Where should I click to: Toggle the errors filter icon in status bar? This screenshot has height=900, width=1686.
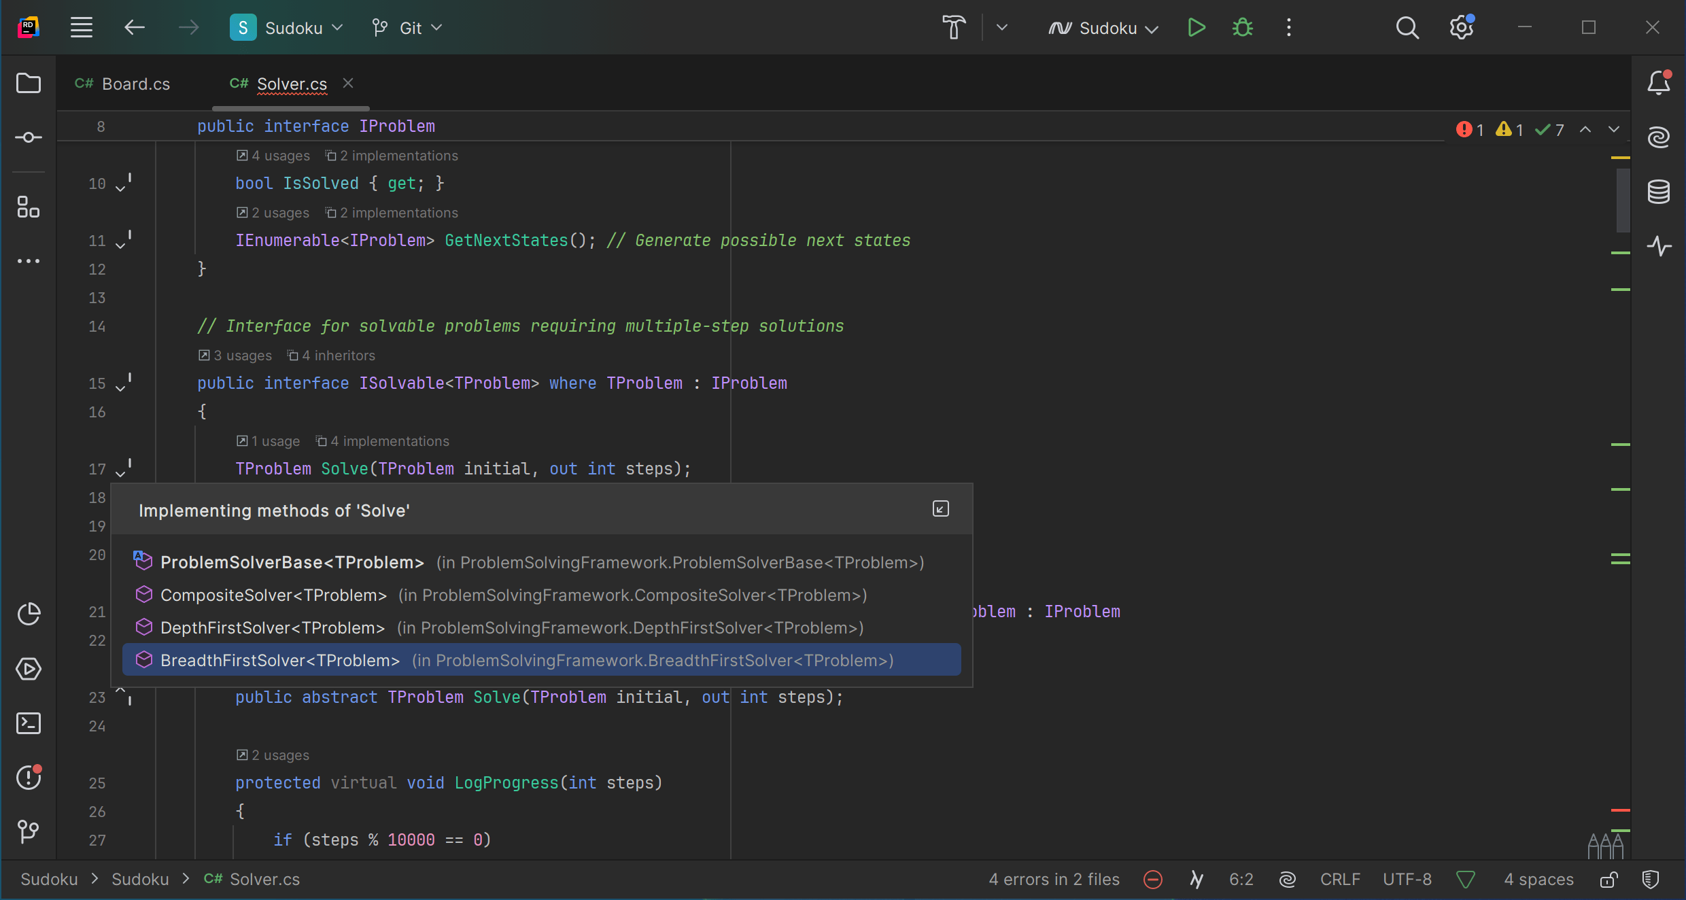1153,880
